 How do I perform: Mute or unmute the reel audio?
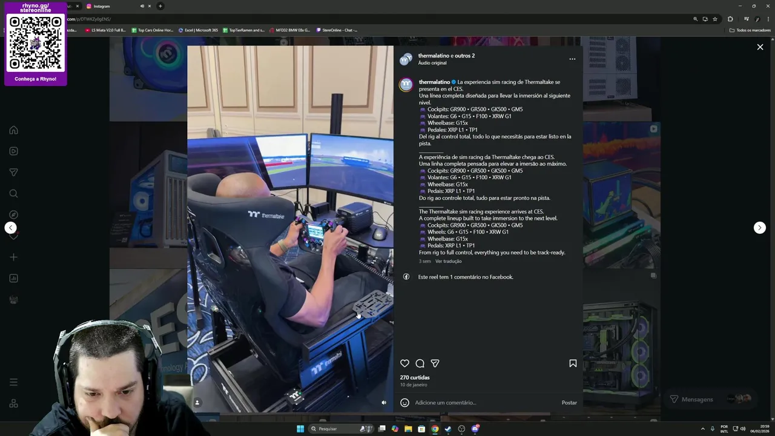(383, 402)
